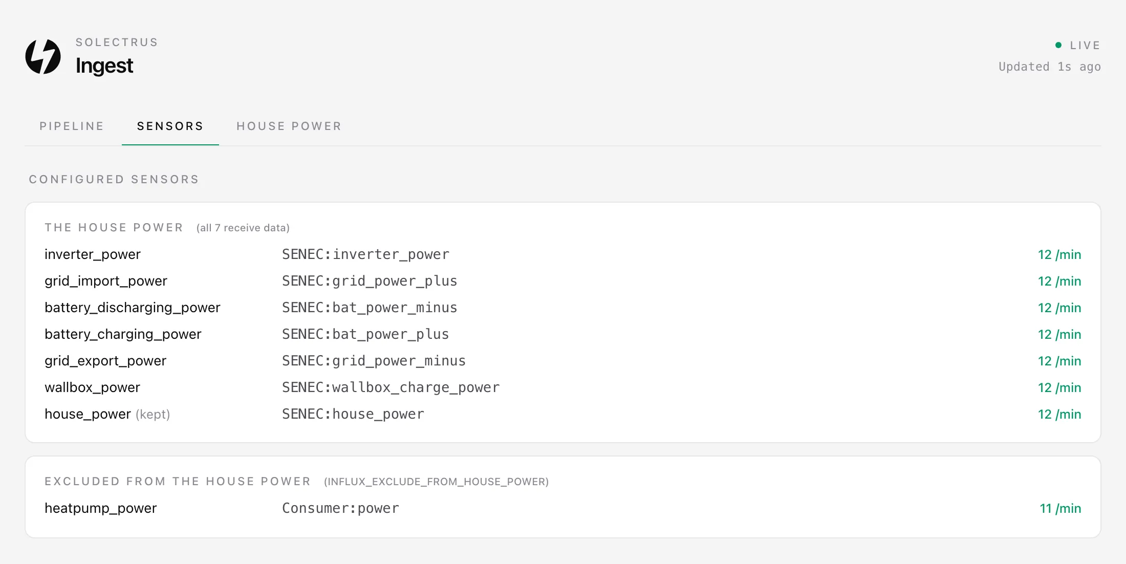Open the House Power tab
The height and width of the screenshot is (564, 1126).
[x=289, y=126]
